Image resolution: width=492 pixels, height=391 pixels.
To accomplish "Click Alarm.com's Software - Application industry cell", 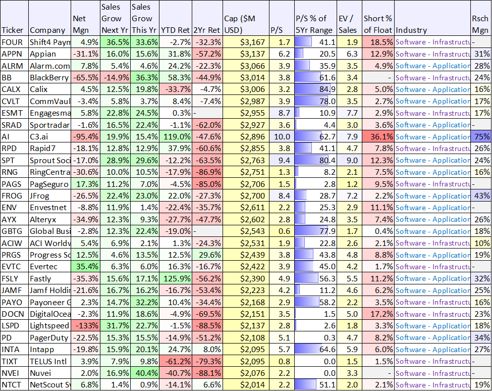I will pyautogui.click(x=432, y=66).
